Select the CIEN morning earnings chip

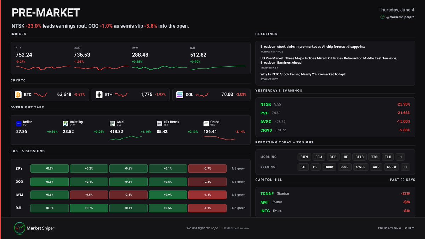tap(304, 157)
